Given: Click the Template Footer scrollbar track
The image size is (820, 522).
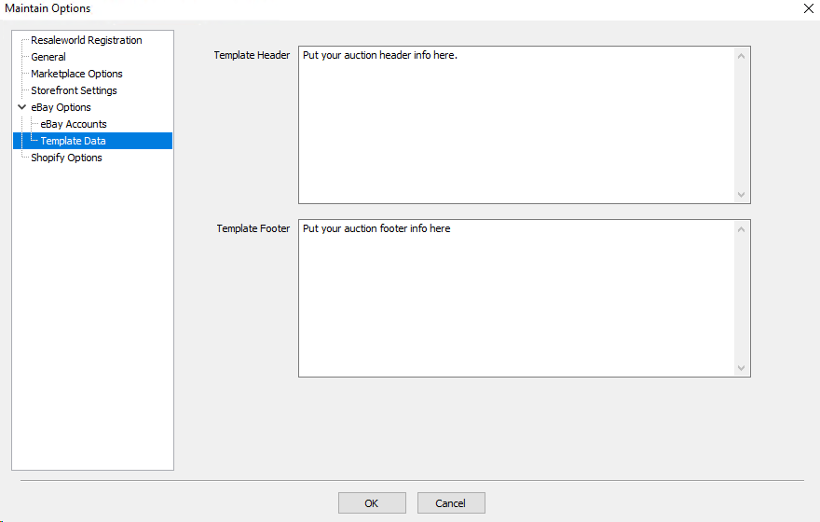Looking at the screenshot, I should 741,298.
